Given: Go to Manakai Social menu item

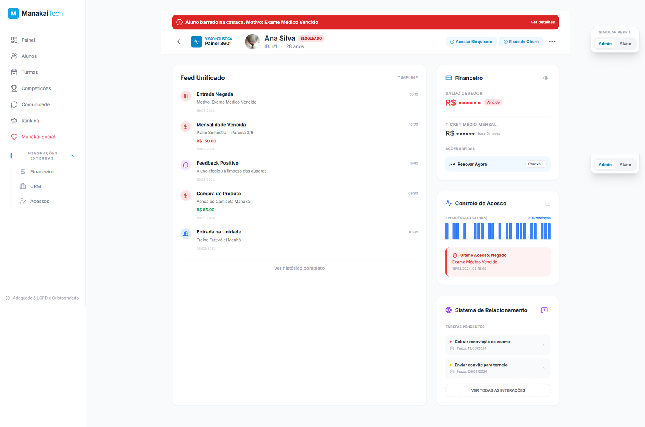Looking at the screenshot, I should tap(38, 137).
